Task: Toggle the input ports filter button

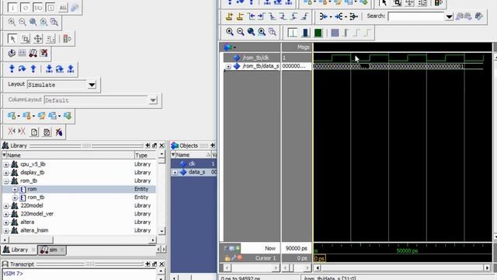Action: click(x=12, y=7)
